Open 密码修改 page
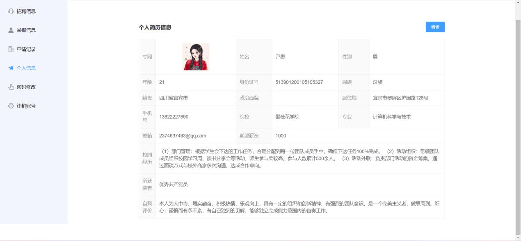The image size is (521, 241). 34,87
